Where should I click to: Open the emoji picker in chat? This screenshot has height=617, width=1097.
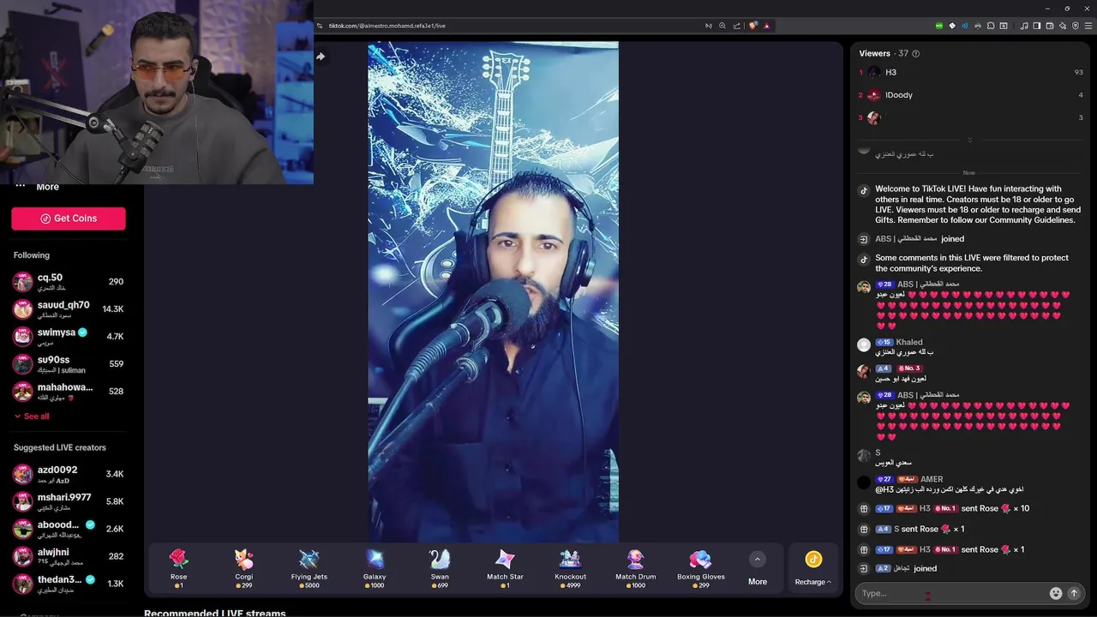tap(1056, 593)
